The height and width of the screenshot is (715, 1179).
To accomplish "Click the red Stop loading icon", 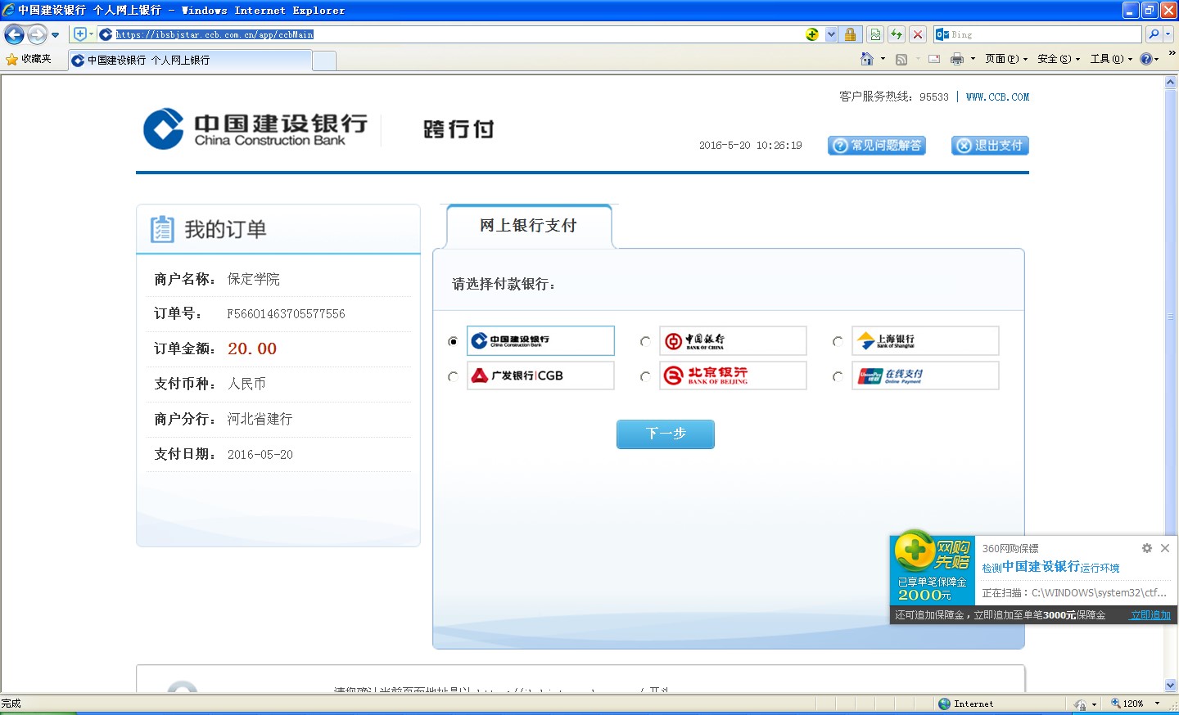I will click(x=918, y=34).
